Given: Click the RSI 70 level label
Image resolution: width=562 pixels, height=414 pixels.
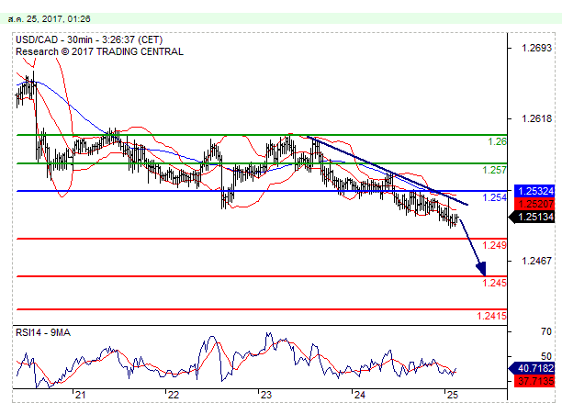Looking at the screenshot, I should 545,331.
